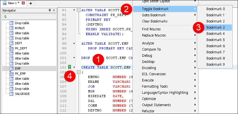238x114 pixels.
Task: Close the Navigator panel
Action: point(54,10)
